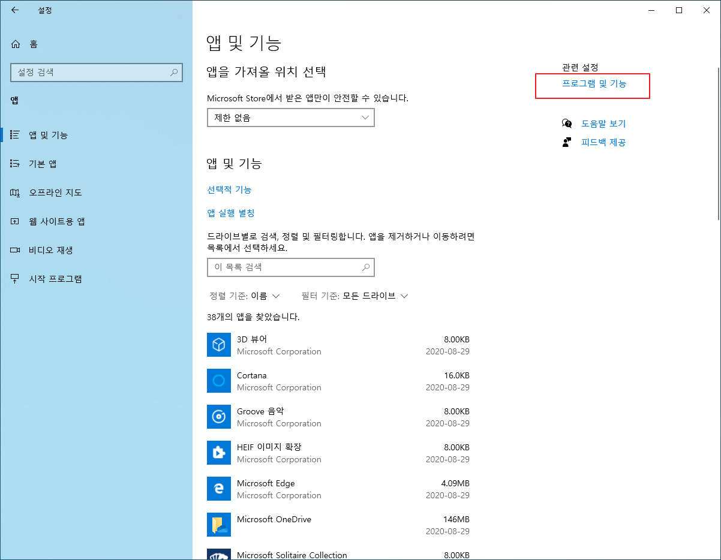Open the 프로그램 및 기능 link
Screen dimensions: 721x560
[x=594, y=84]
